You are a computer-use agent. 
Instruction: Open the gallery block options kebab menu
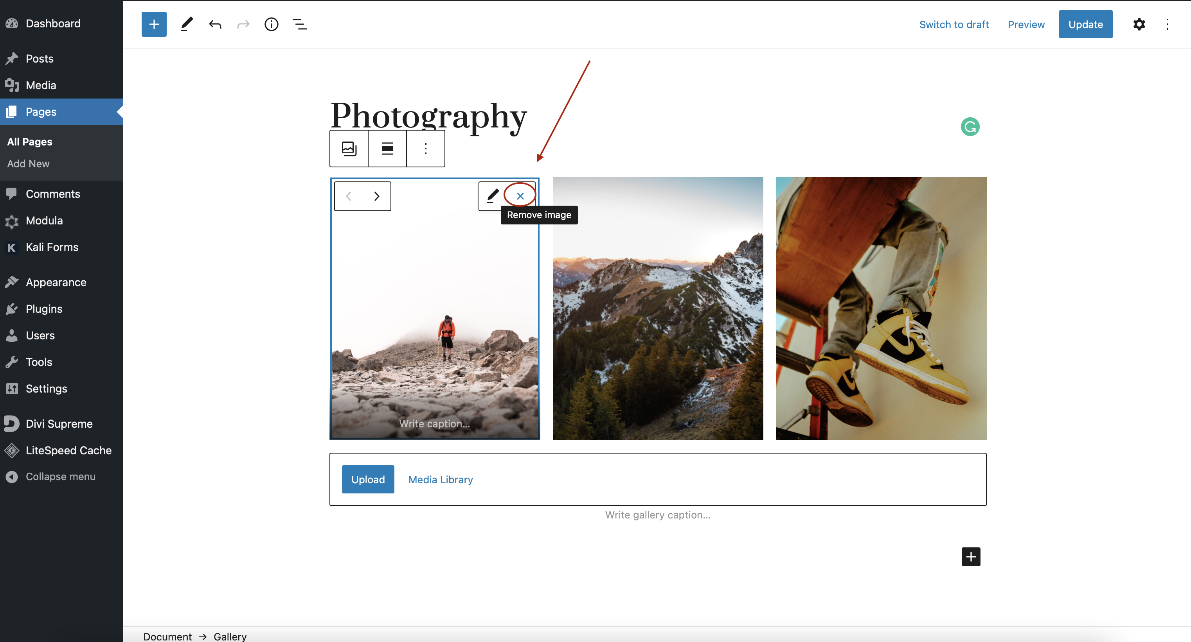point(425,148)
